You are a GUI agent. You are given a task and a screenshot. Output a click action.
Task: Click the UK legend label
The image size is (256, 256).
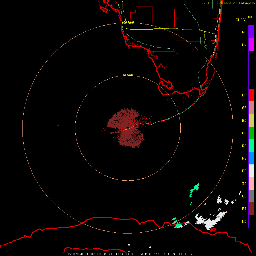[244, 45]
